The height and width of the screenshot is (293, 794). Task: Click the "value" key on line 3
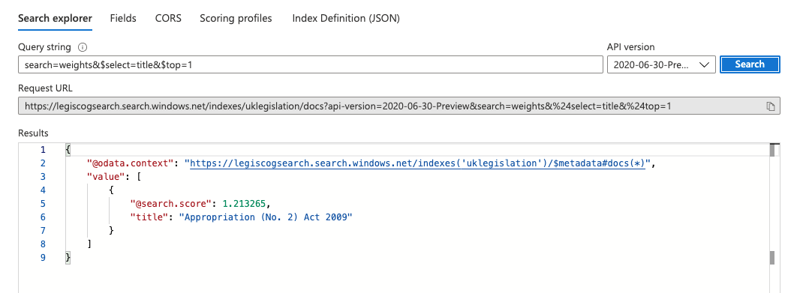tap(104, 177)
